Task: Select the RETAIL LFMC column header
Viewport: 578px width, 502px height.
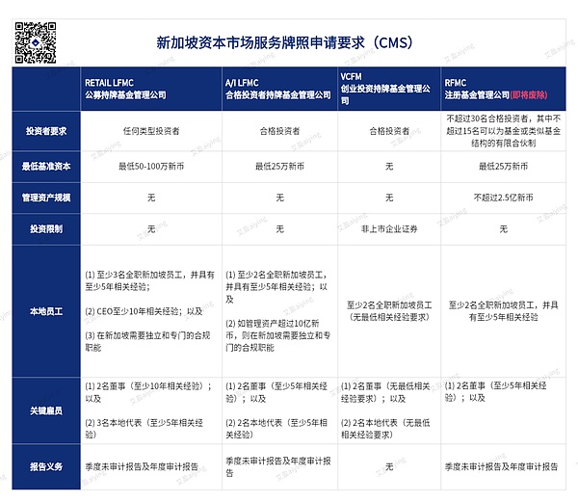Action: (x=125, y=90)
